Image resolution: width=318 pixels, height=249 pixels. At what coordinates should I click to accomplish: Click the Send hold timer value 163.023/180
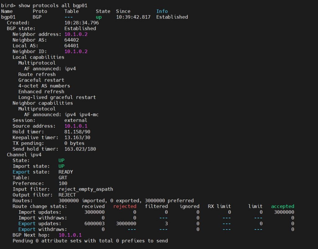[x=80, y=149]
